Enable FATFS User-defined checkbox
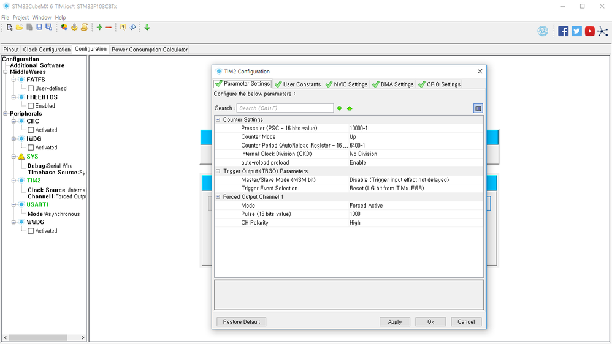The width and height of the screenshot is (612, 344). pos(31,88)
